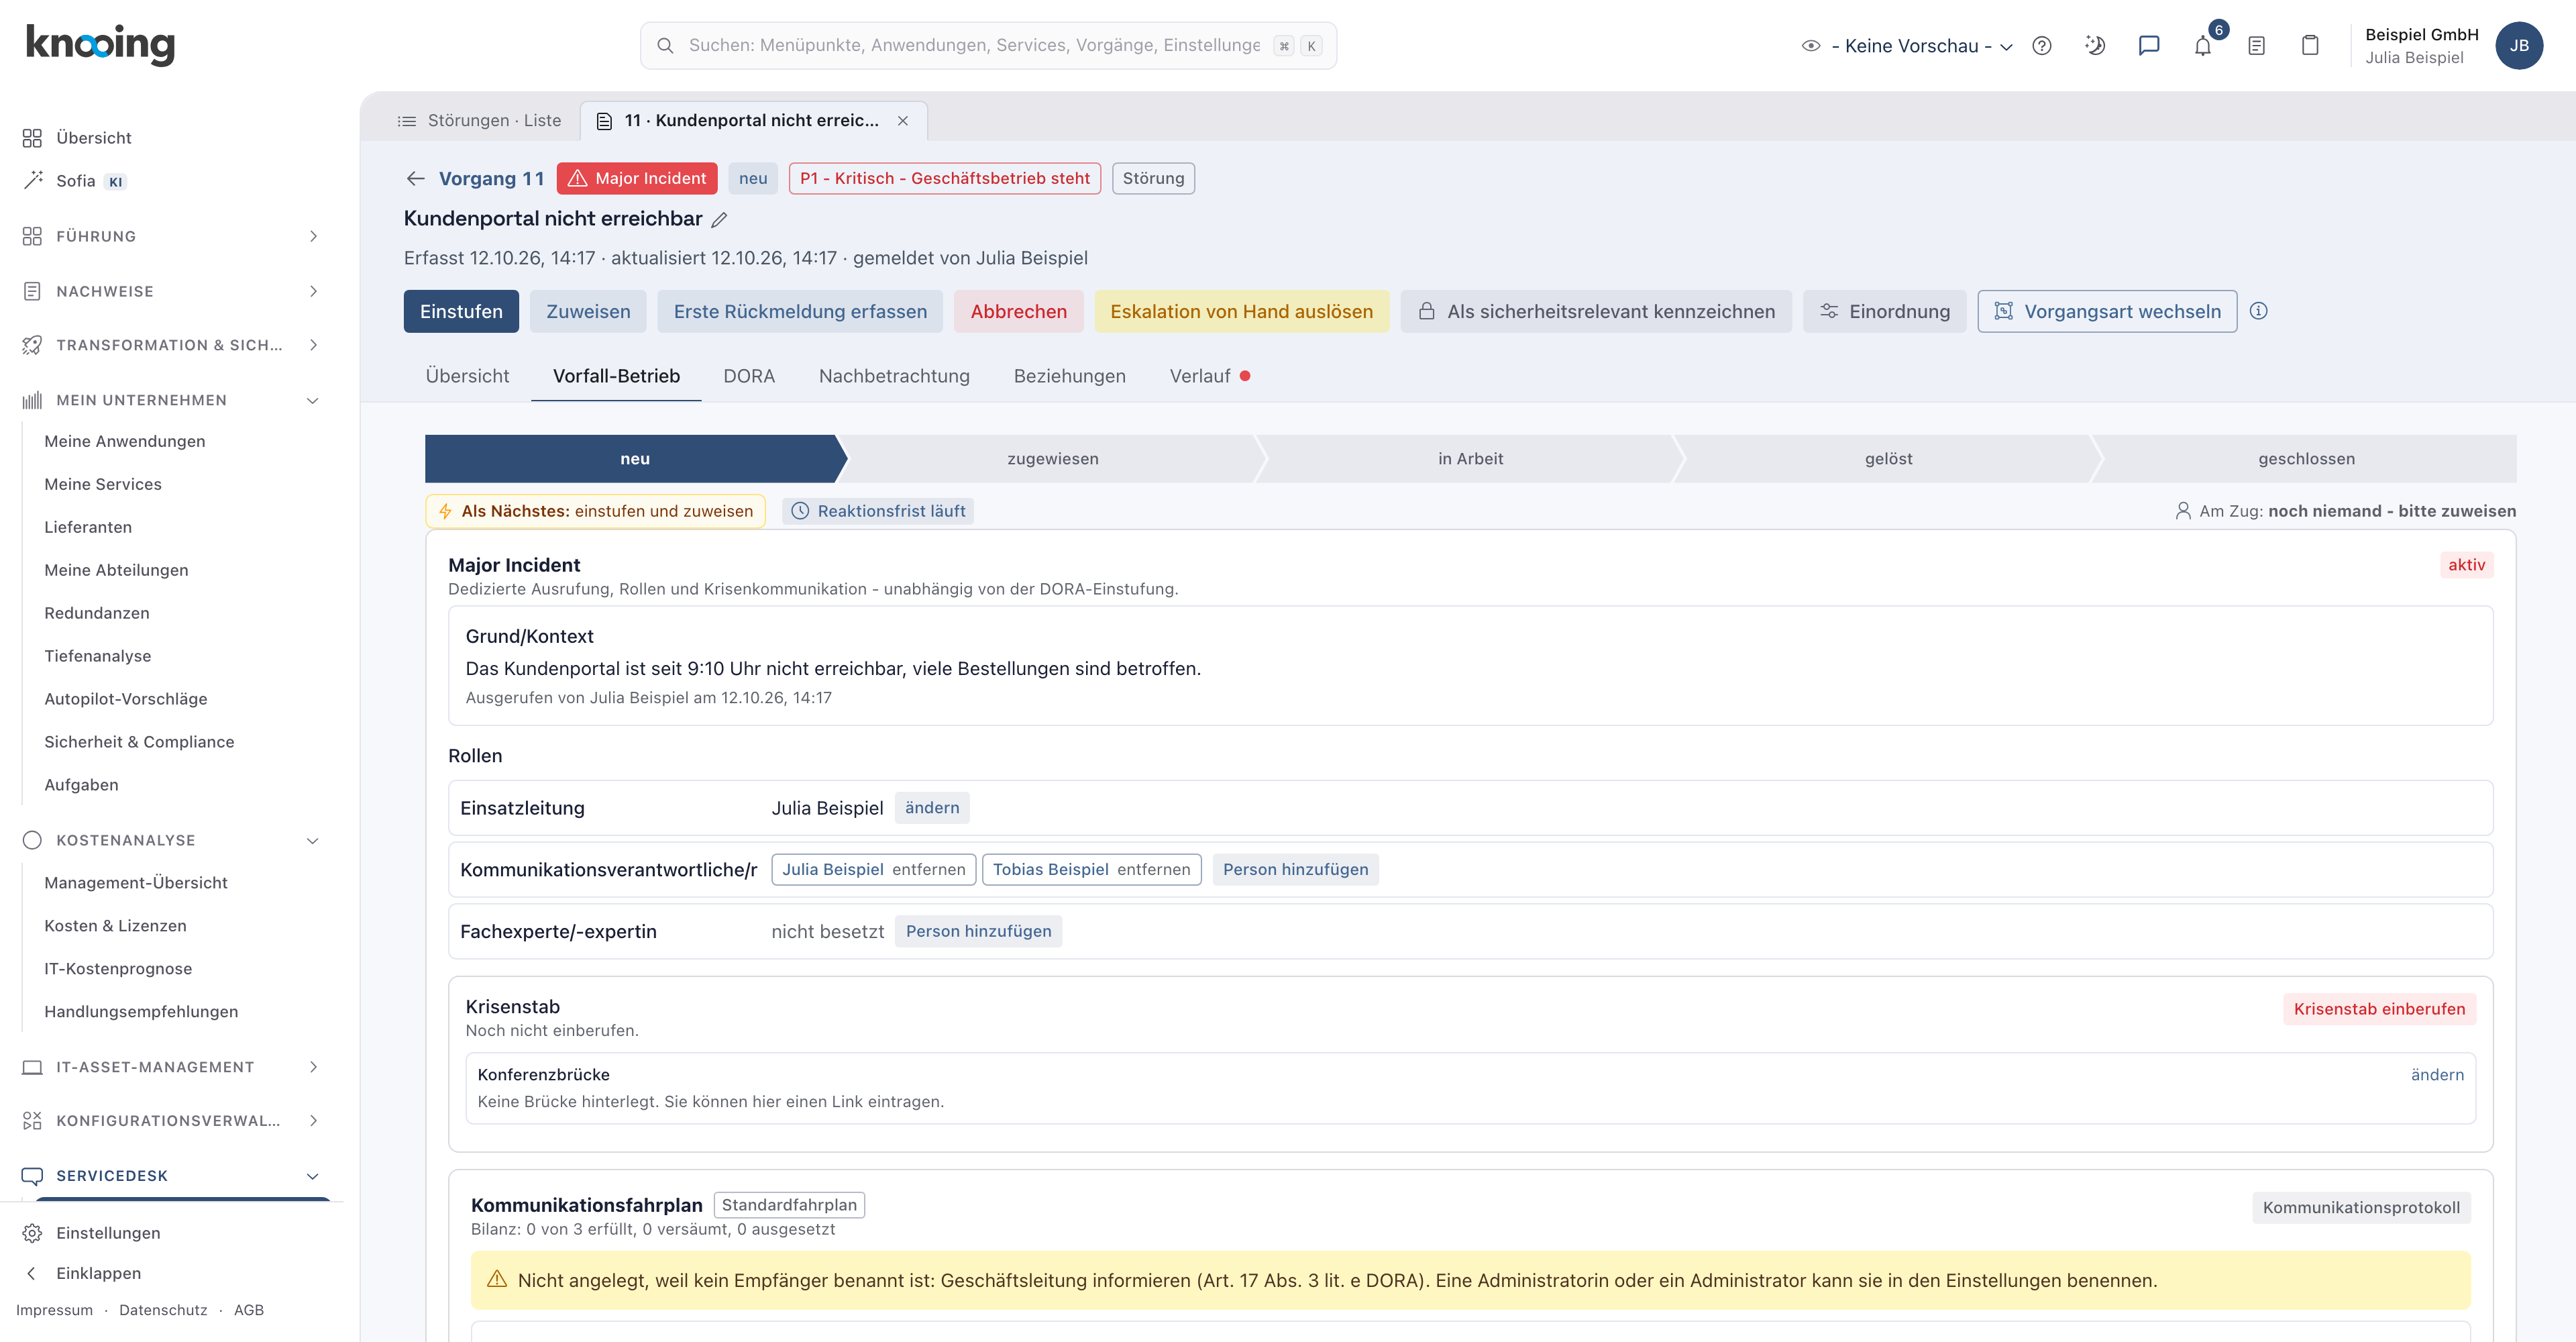Viewport: 2576px width, 1342px height.
Task: Click the knooing logo
Action: 100,44
